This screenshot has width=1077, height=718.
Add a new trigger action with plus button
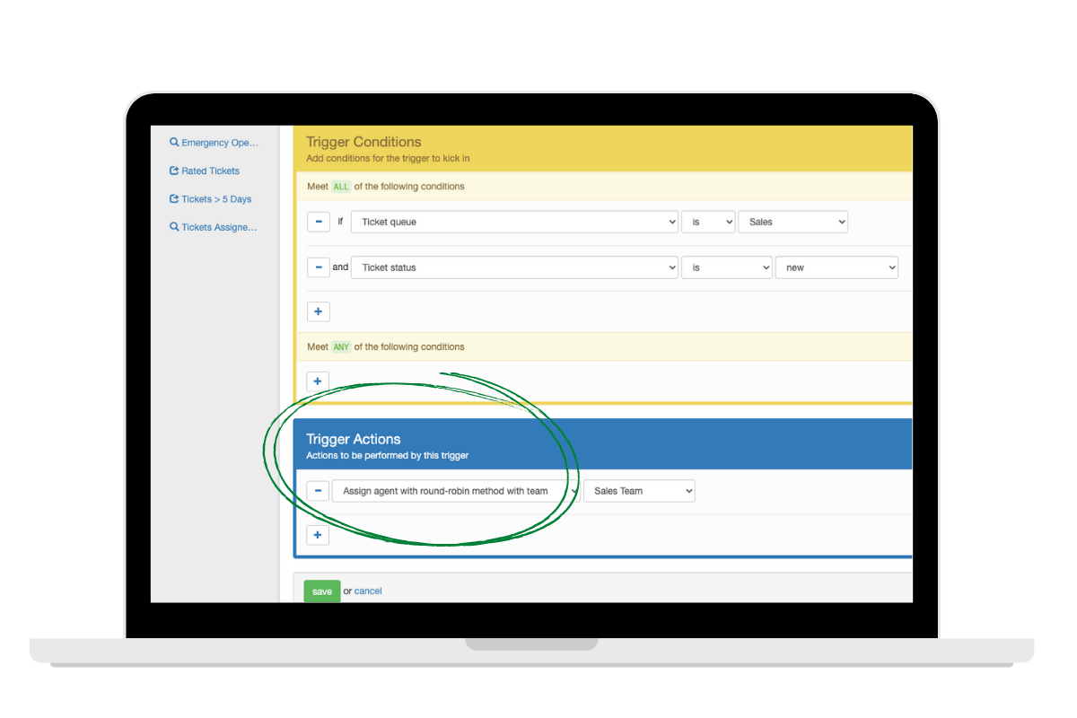click(x=319, y=535)
